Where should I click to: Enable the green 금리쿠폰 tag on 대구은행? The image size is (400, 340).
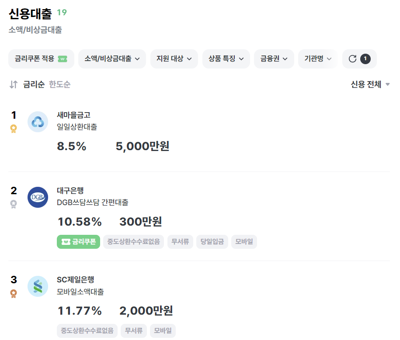pyautogui.click(x=78, y=241)
